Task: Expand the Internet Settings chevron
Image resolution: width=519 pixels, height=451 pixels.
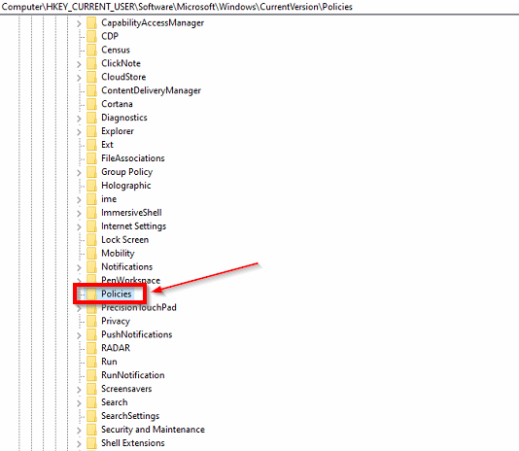Action: coord(79,226)
